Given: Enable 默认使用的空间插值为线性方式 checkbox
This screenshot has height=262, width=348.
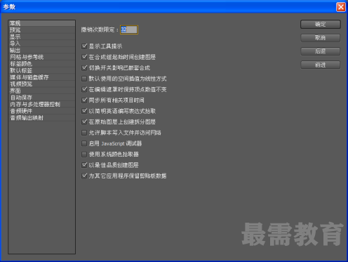Looking at the screenshot, I should 84,79.
